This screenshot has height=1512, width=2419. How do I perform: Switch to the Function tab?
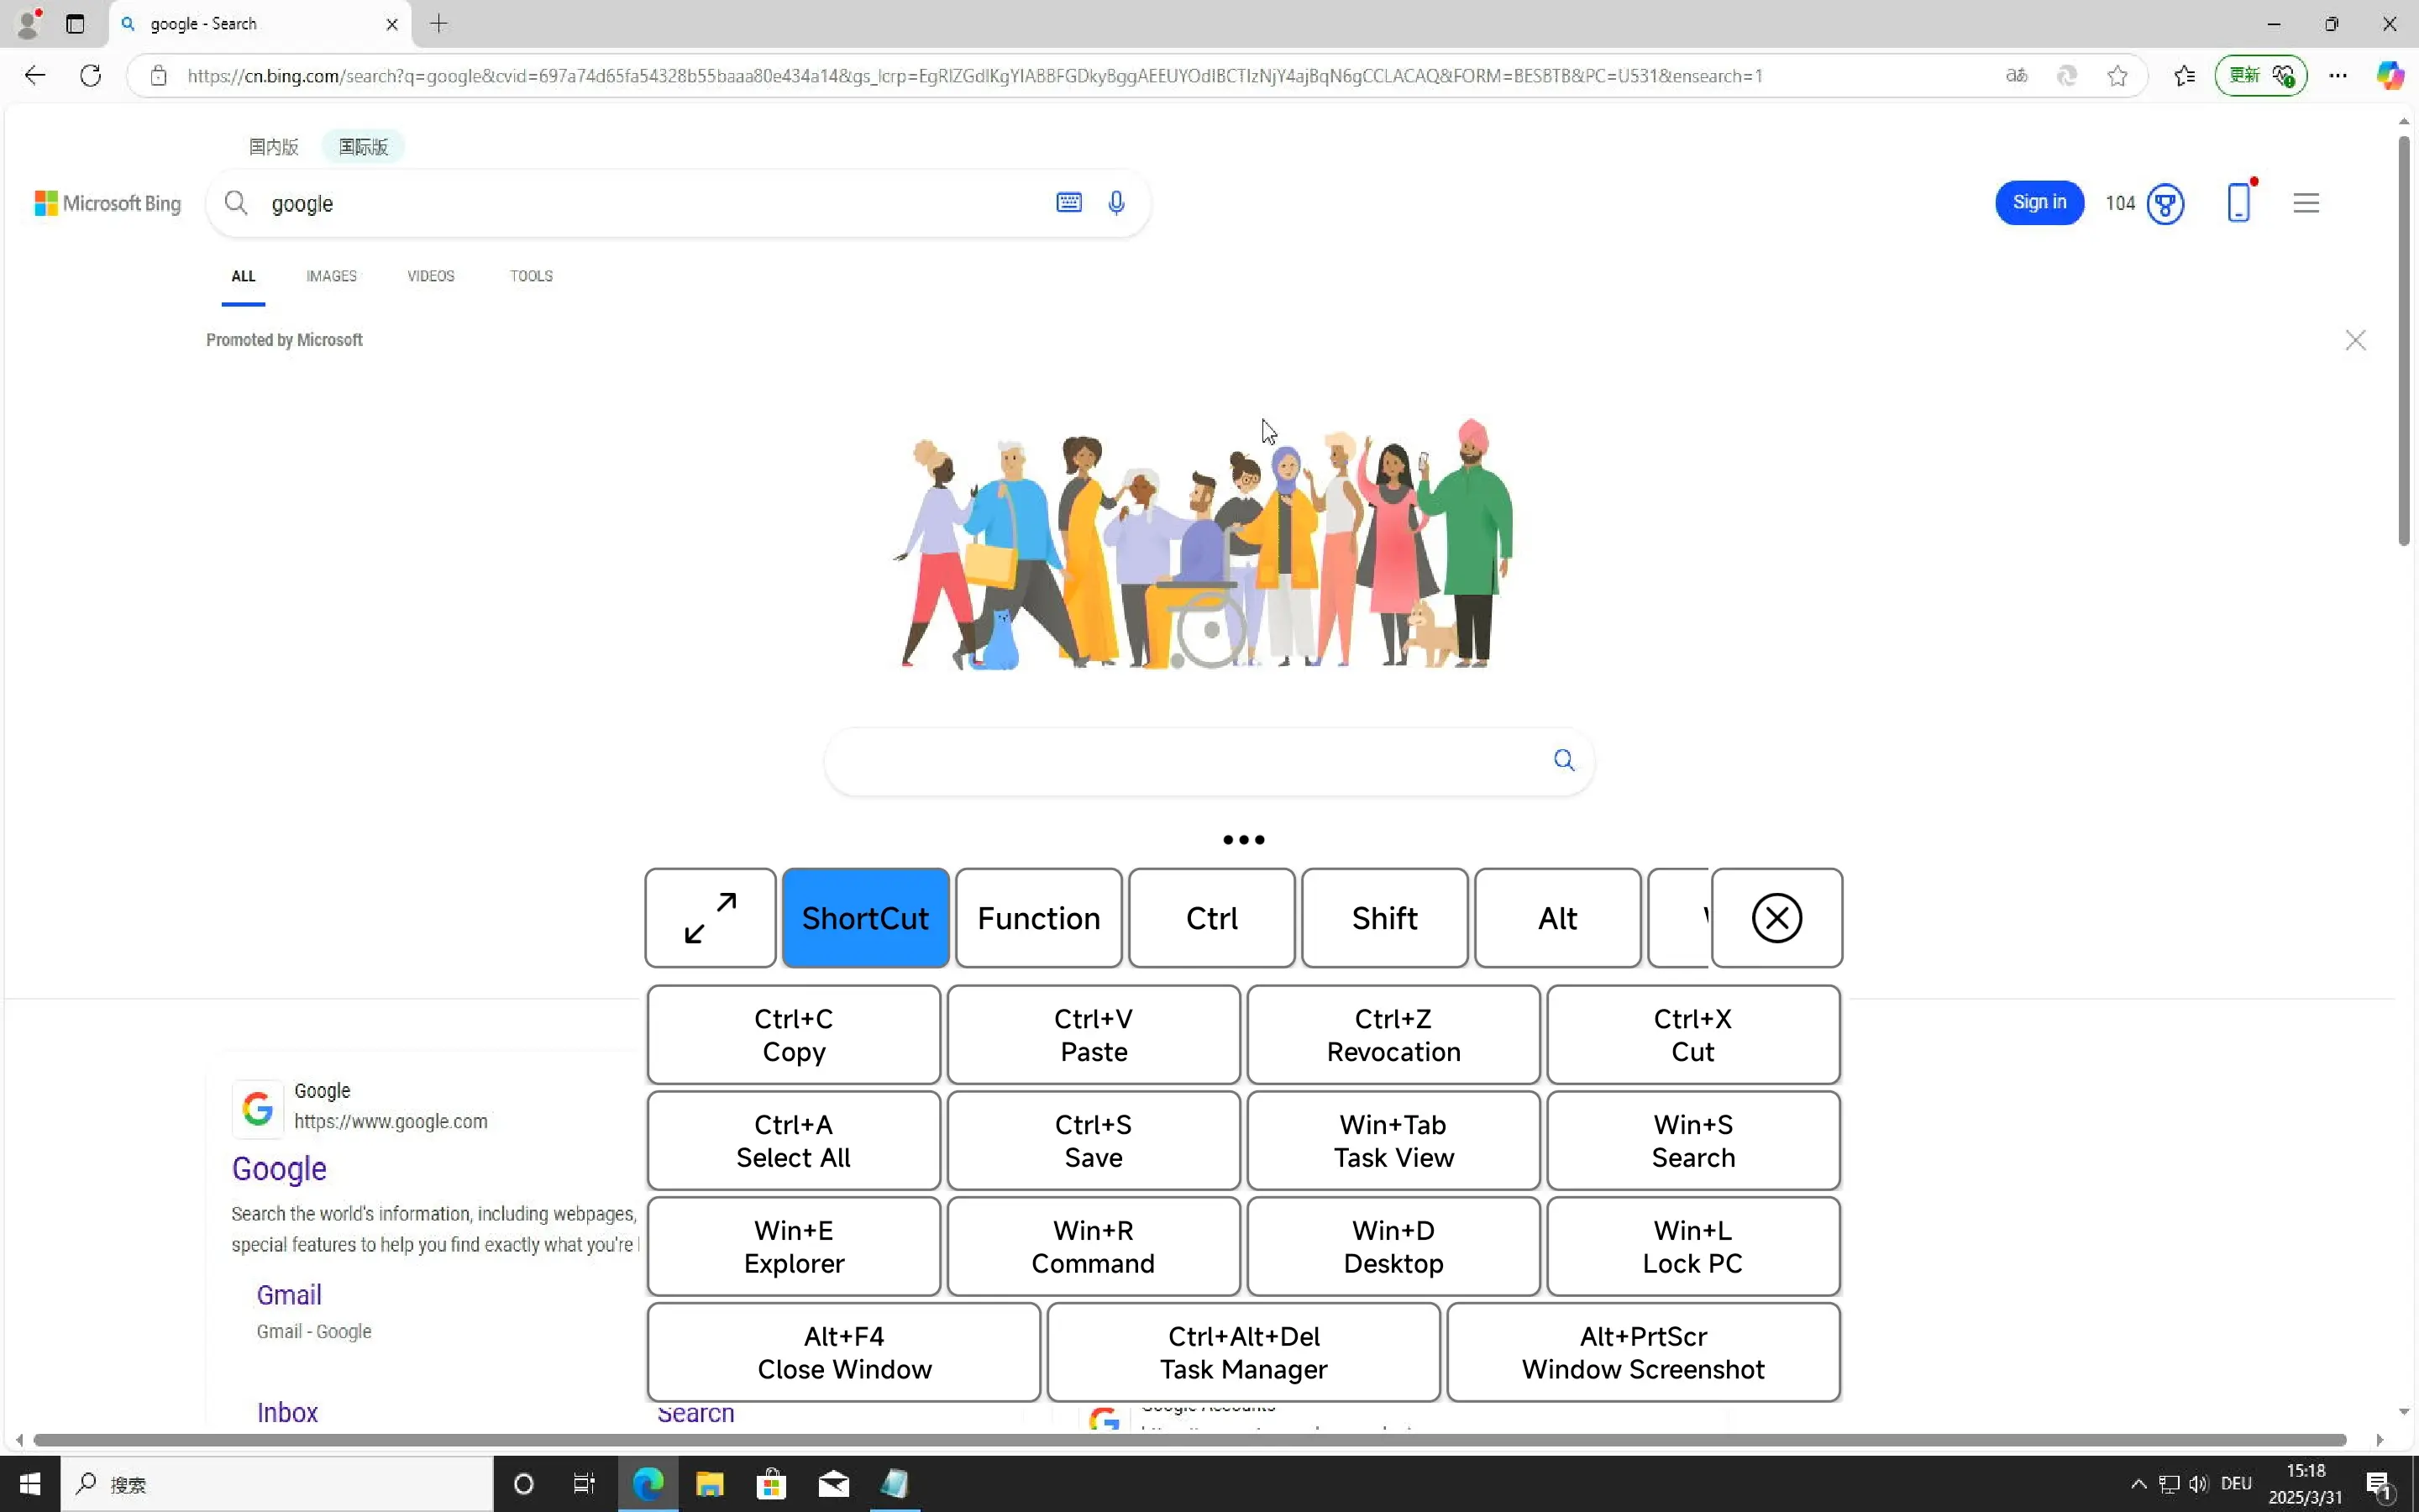pyautogui.click(x=1037, y=917)
